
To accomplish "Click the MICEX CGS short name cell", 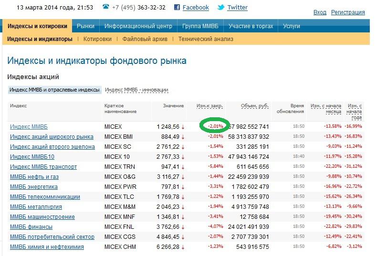I will point(120,237).
